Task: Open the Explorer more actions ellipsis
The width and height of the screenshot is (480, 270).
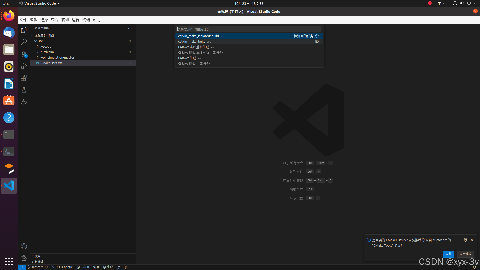Action: point(130,28)
